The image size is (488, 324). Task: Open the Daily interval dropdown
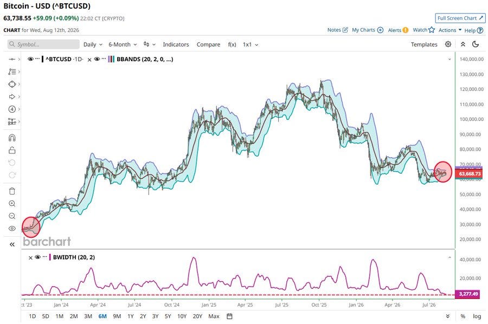(93, 44)
